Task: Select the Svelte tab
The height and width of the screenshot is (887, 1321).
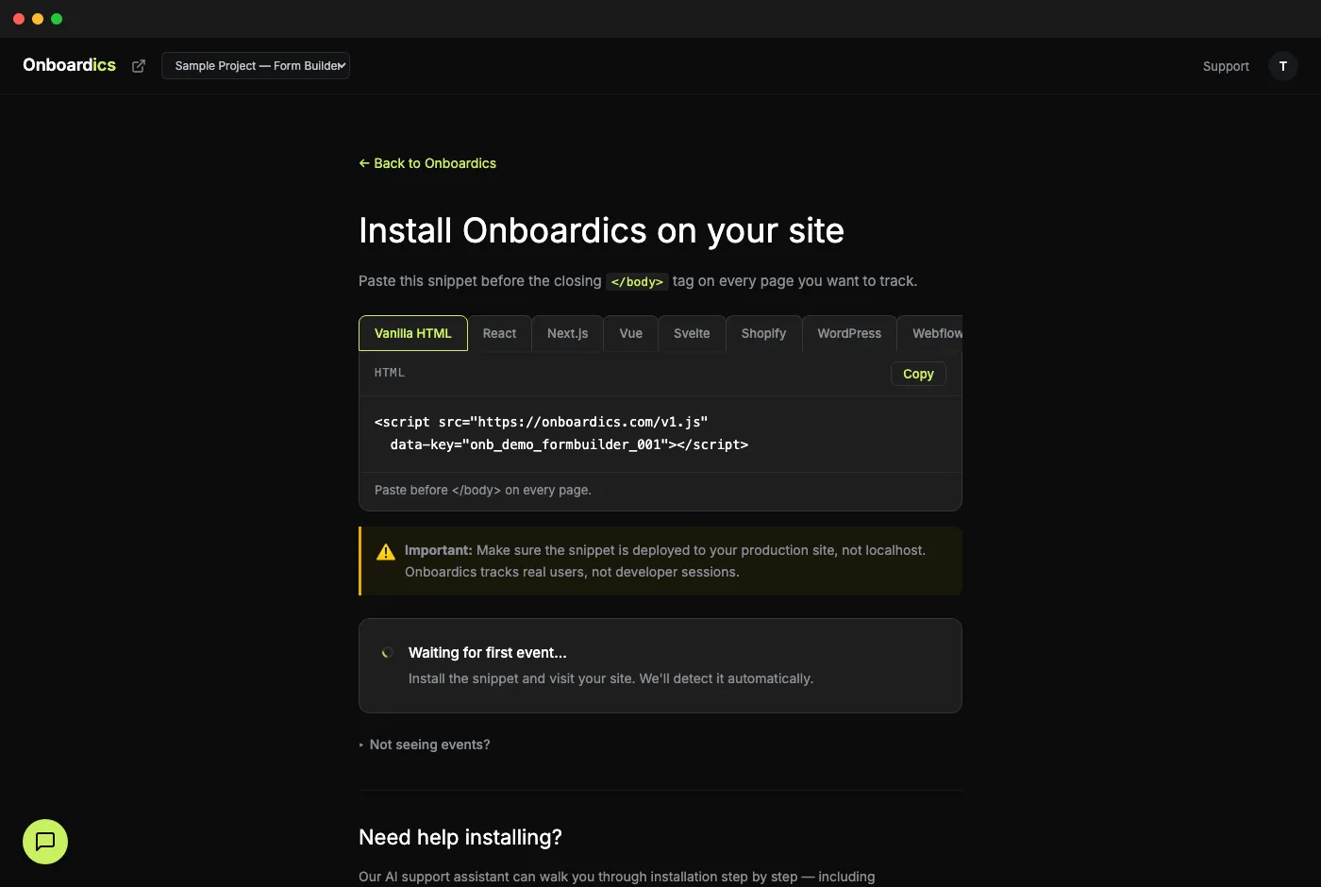Action: pyautogui.click(x=692, y=333)
